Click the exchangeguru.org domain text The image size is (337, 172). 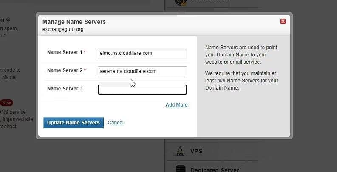[x=63, y=29]
